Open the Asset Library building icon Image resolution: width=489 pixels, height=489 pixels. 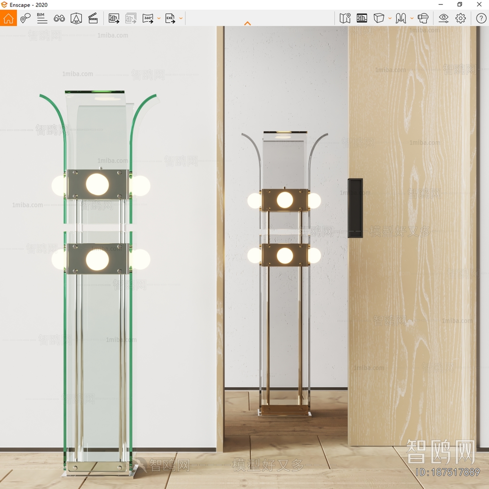(362, 18)
